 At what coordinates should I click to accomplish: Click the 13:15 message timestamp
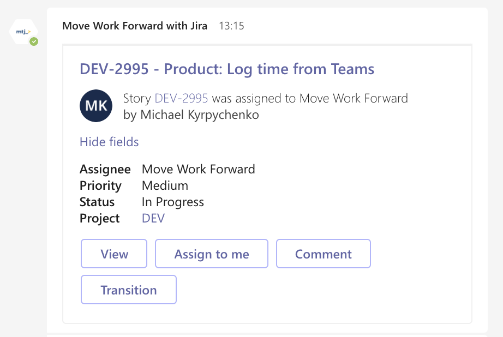(x=231, y=26)
